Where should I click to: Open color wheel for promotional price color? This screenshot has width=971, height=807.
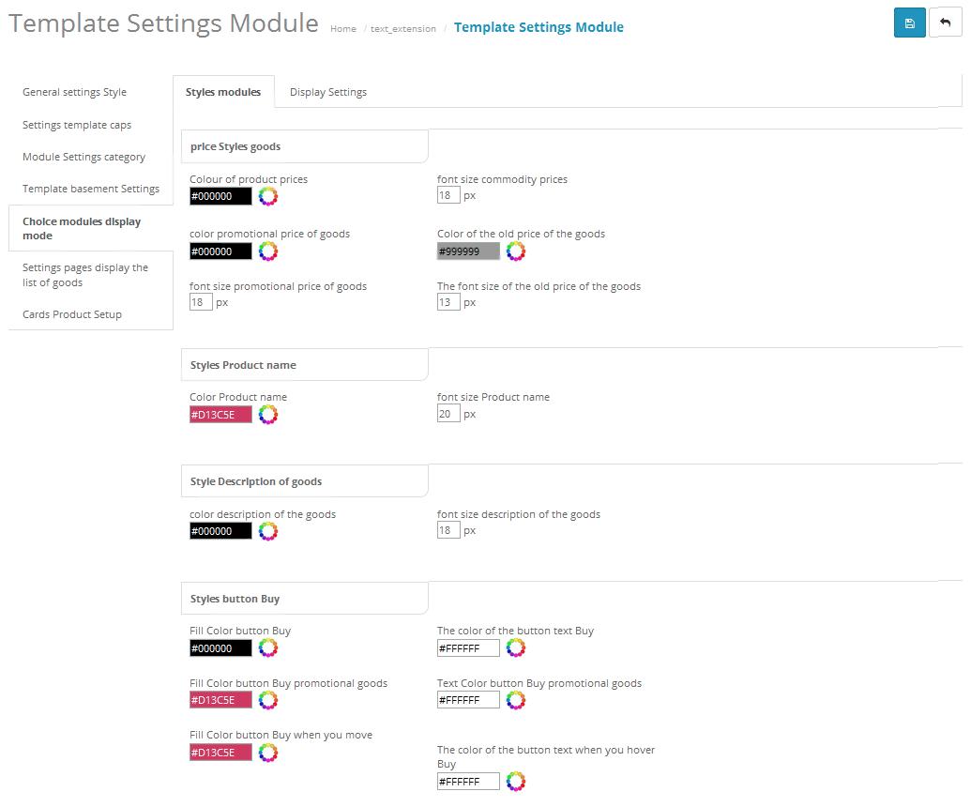(268, 251)
